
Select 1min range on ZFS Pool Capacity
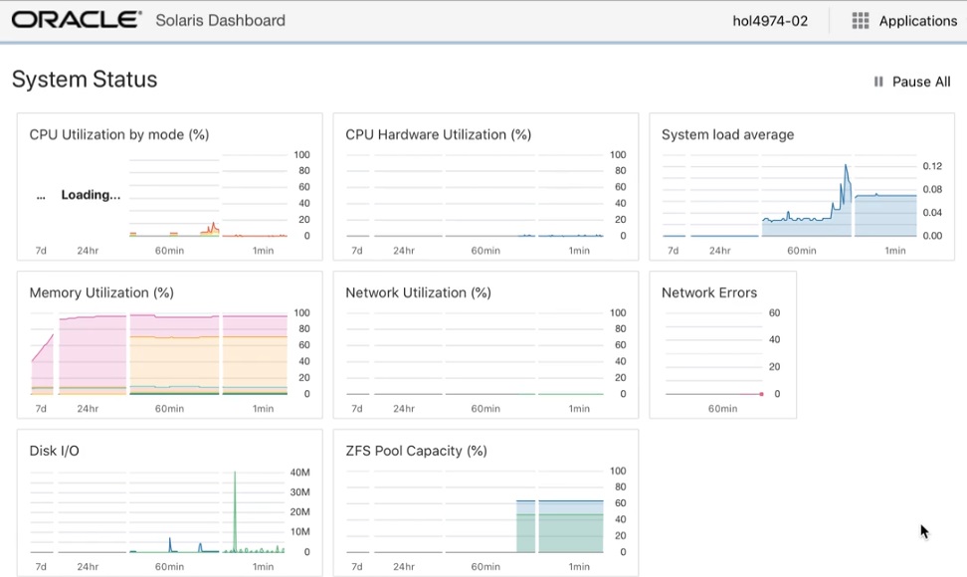(579, 566)
